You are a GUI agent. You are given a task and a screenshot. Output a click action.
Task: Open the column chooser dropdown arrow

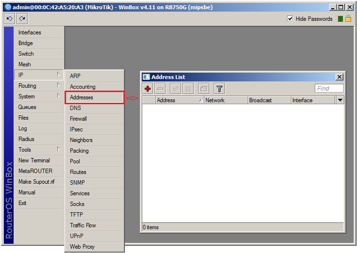click(x=340, y=100)
